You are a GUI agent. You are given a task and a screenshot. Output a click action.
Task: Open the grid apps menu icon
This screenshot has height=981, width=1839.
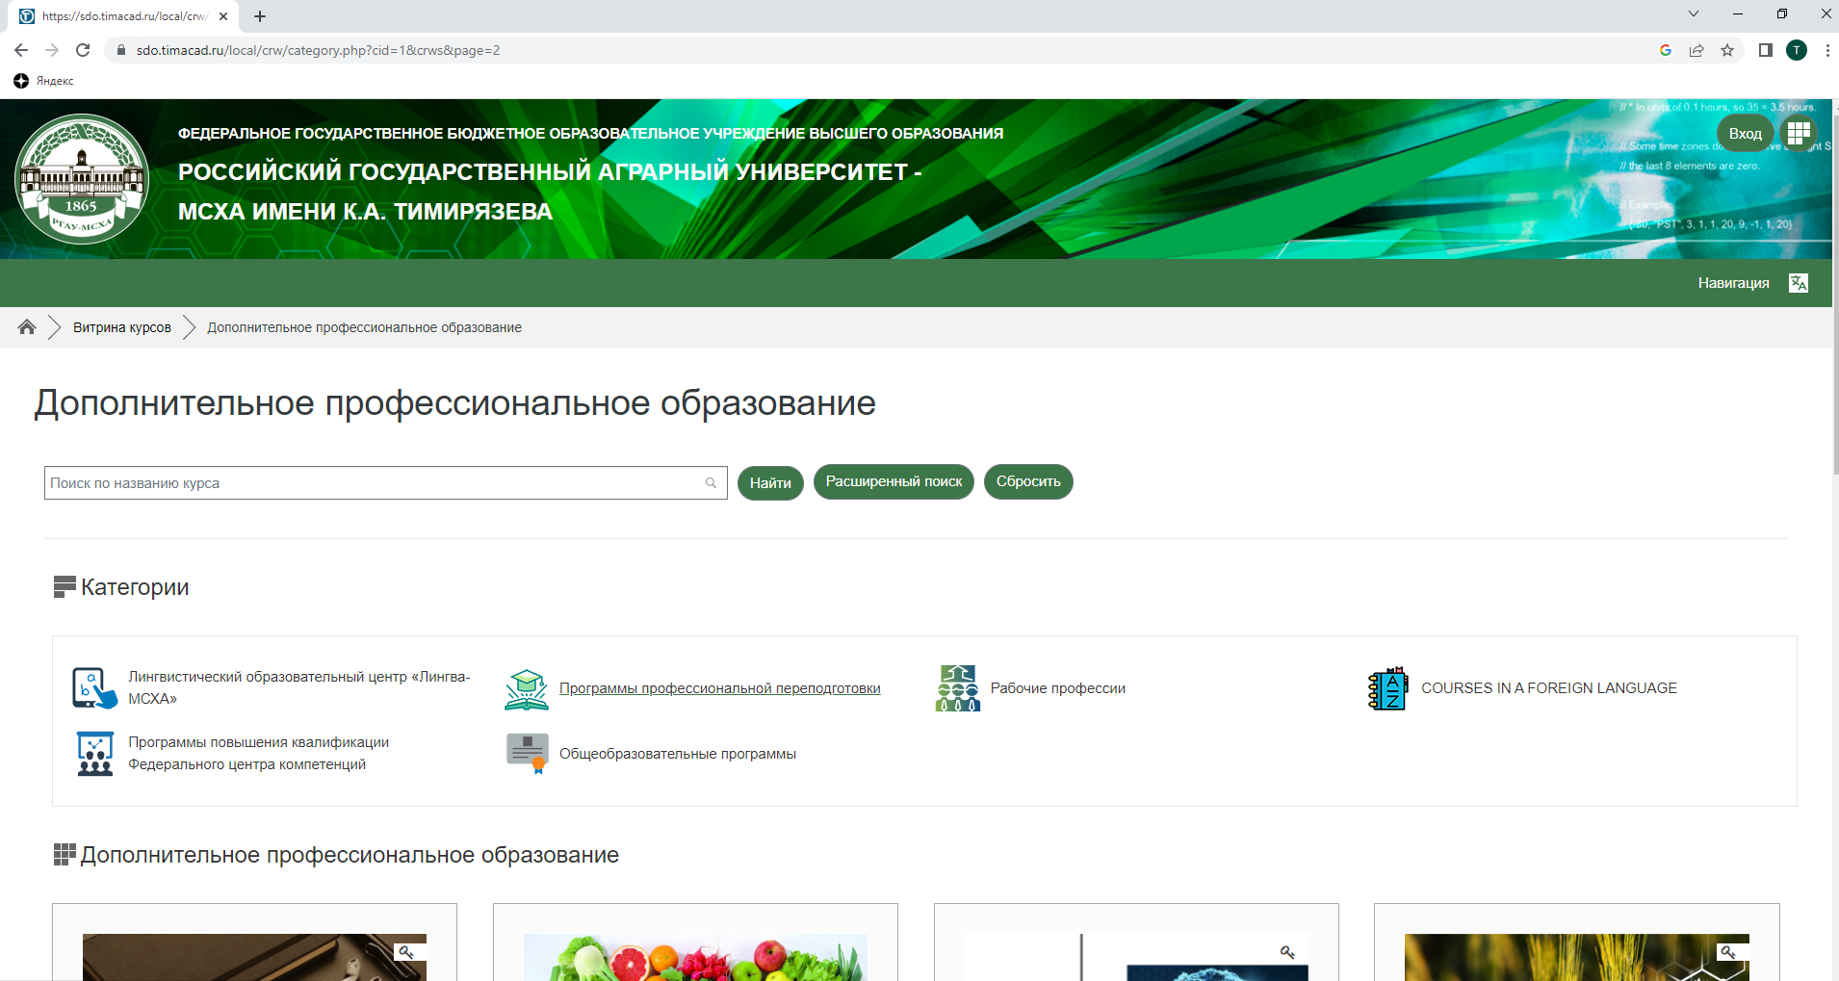coord(1798,133)
